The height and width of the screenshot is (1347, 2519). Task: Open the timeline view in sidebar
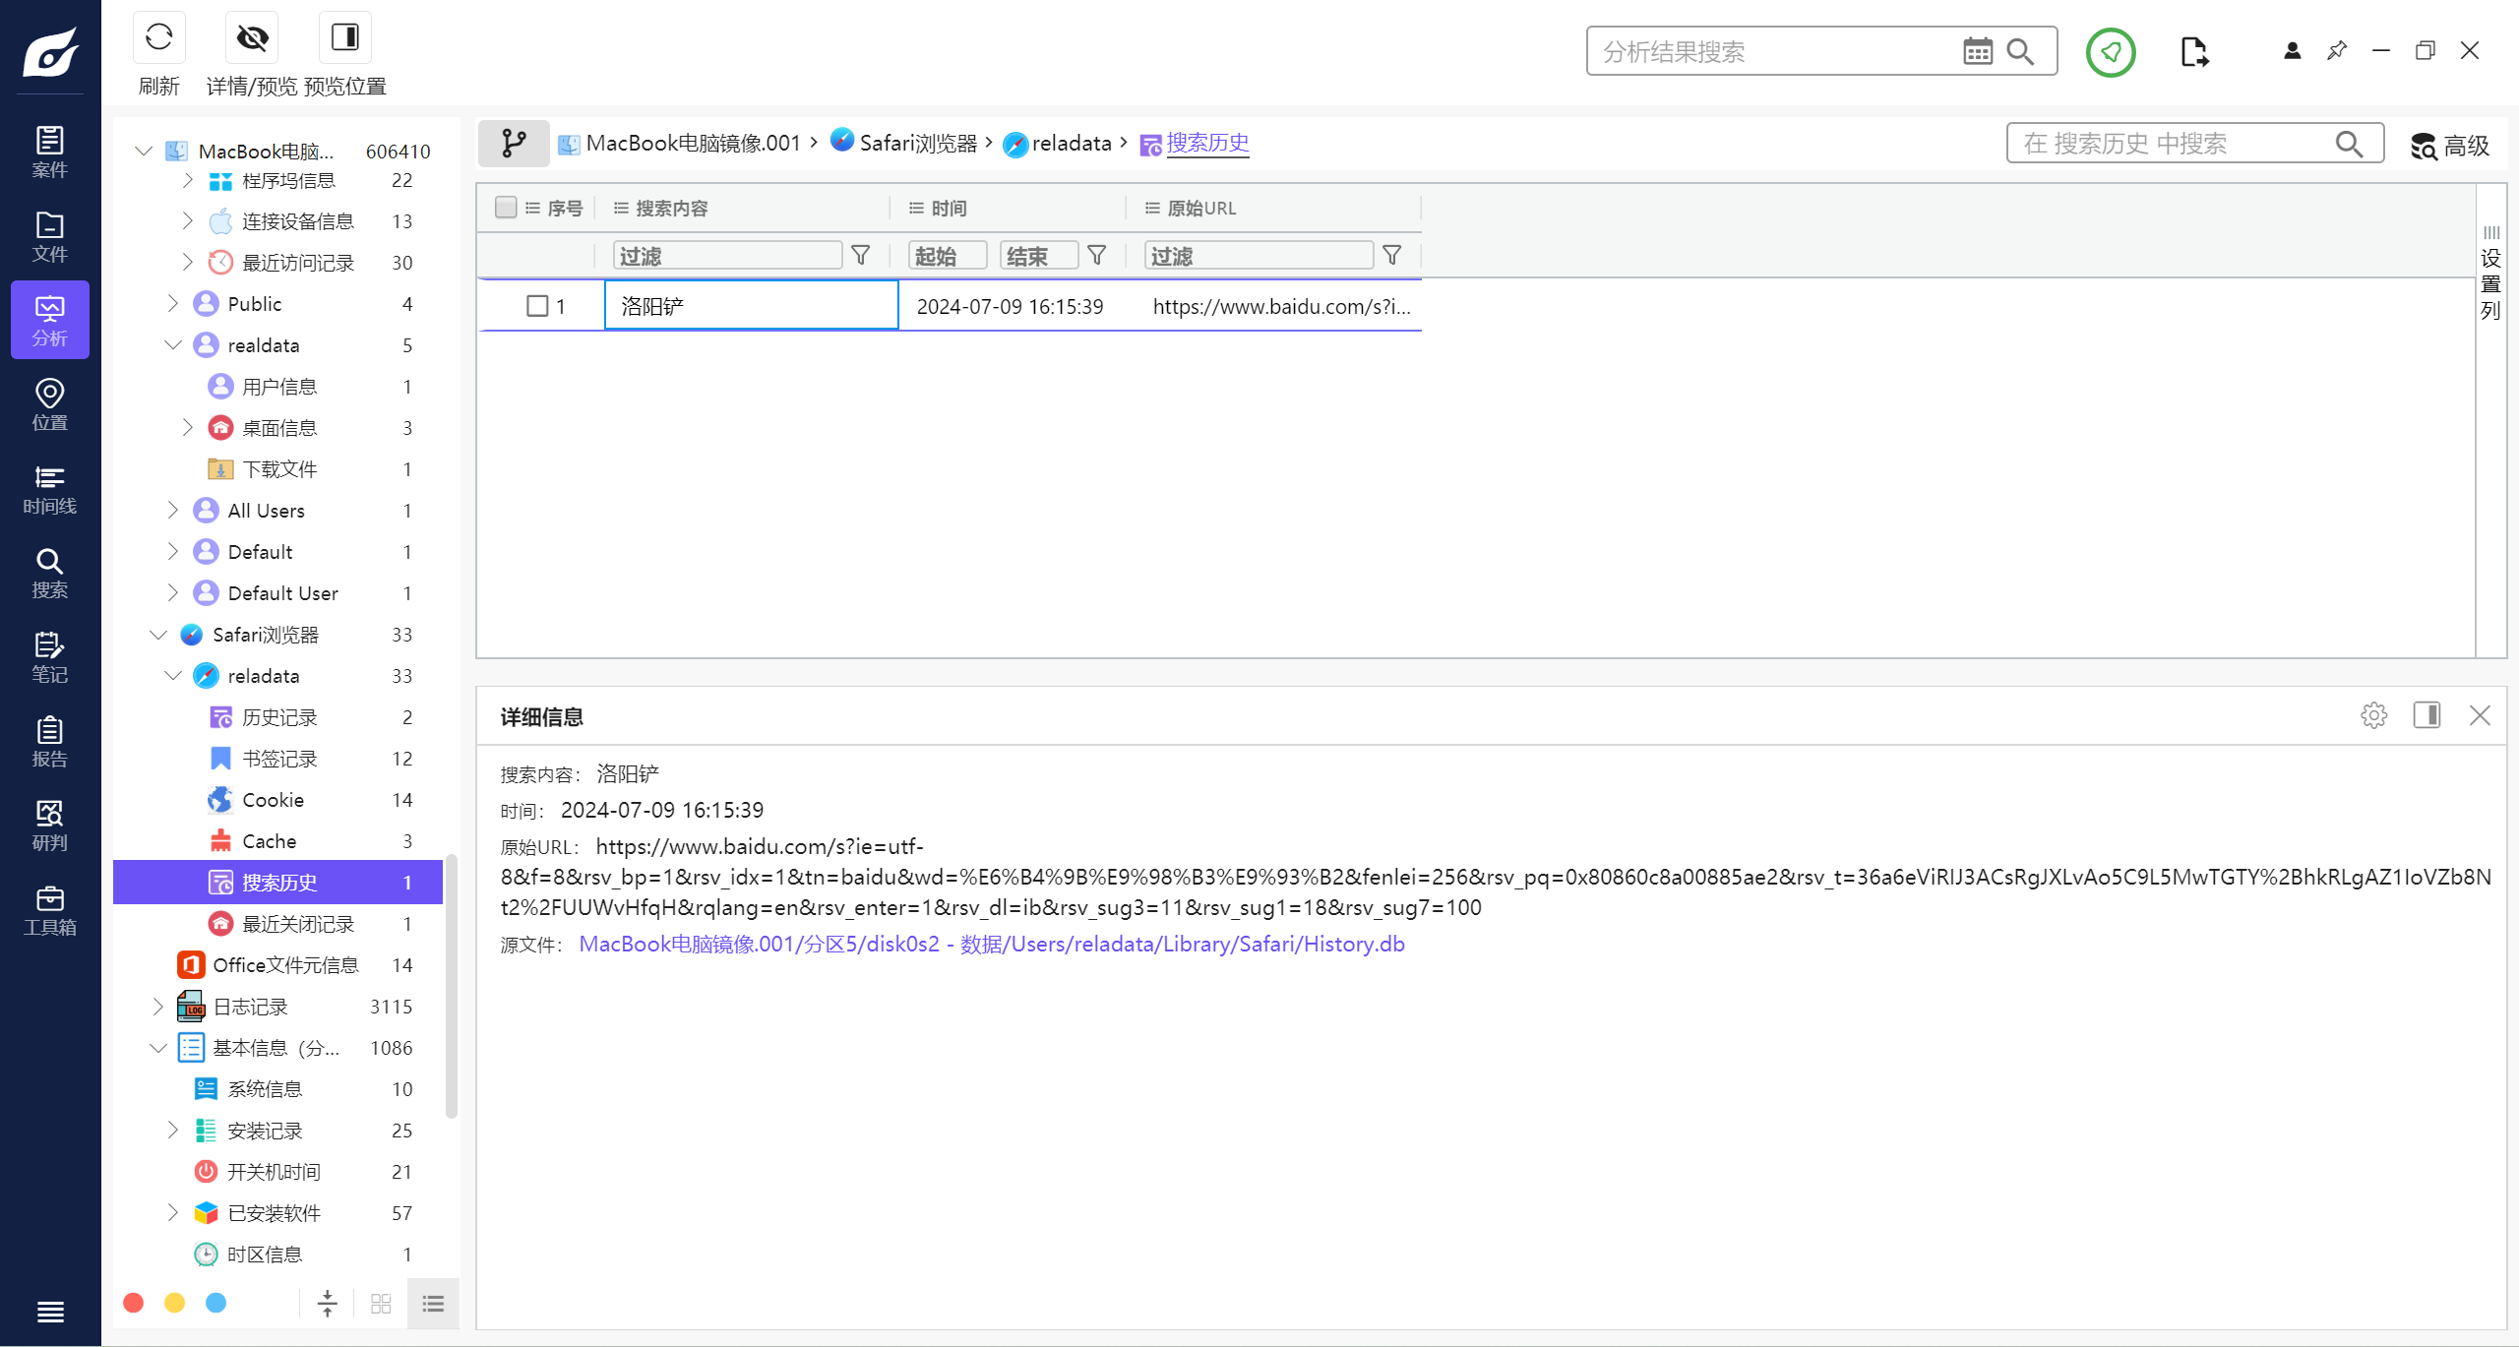[49, 489]
